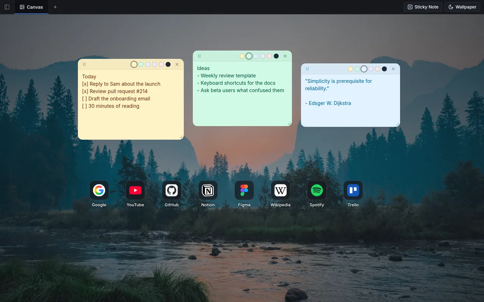Open the YouTube shortcut
Viewport: 484px width, 302px height.
coord(135,194)
